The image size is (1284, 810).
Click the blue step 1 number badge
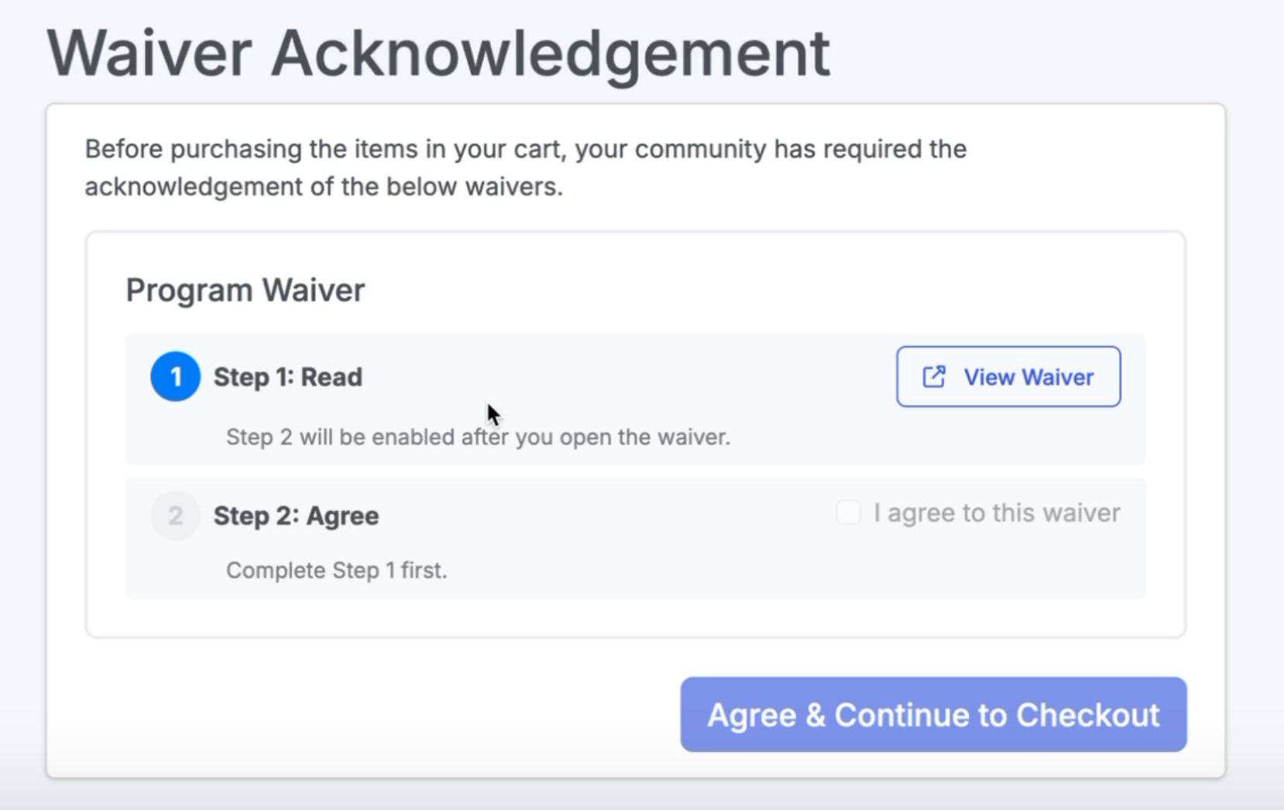(x=175, y=377)
